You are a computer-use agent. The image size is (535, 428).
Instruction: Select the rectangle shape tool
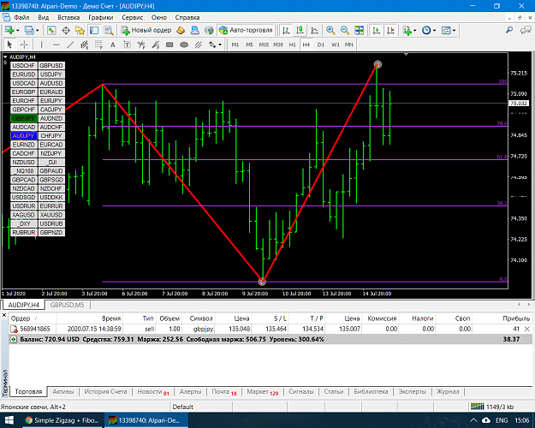point(169,45)
